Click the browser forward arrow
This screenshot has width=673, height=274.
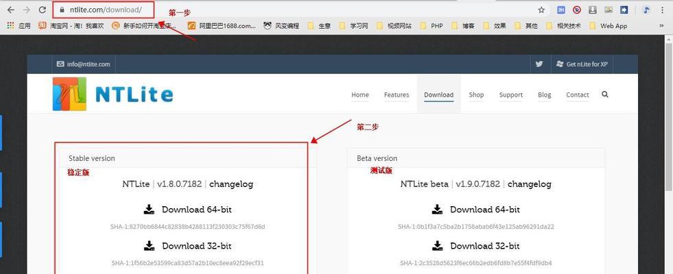pos(26,10)
